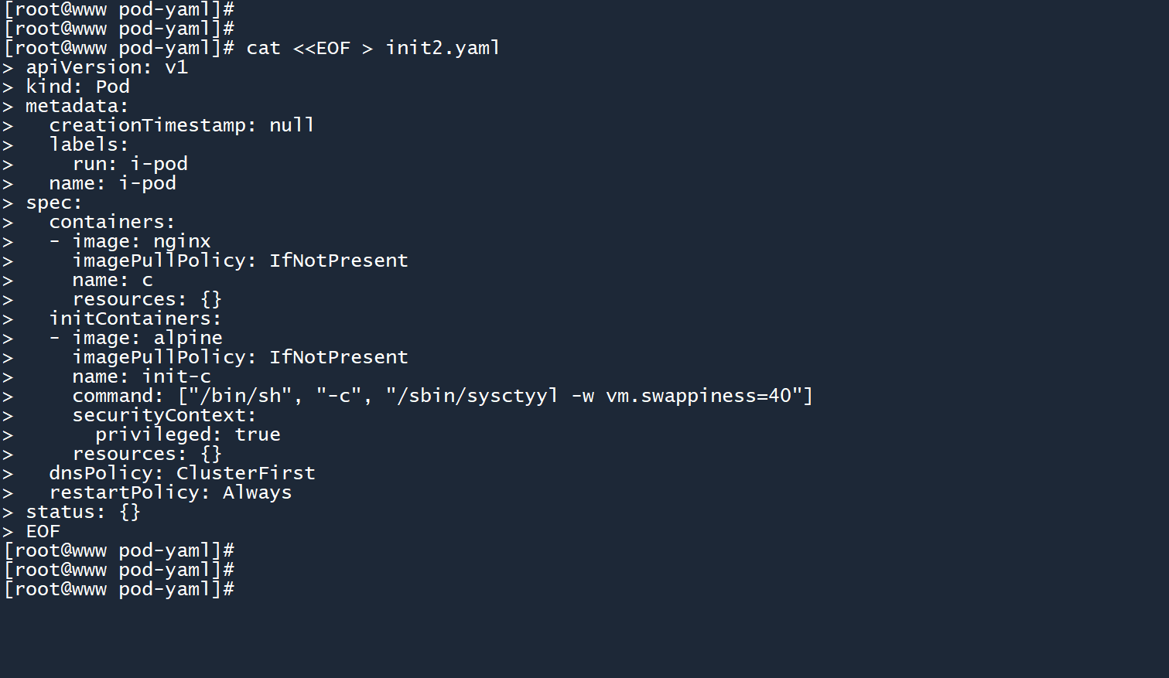This screenshot has width=1169, height=678.
Task: Click the "name: i-pod" line
Action: 112,183
